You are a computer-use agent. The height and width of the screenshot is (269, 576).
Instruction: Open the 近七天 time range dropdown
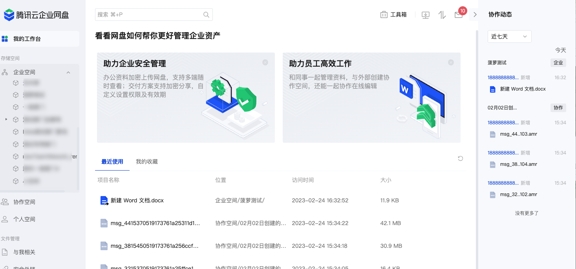coord(510,36)
